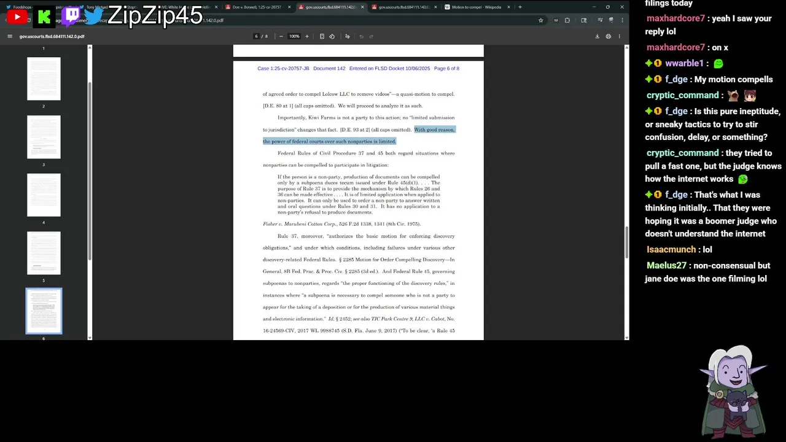786x442 pixels.
Task: Toggle fit to page in PDF toolbar
Action: coord(322,36)
